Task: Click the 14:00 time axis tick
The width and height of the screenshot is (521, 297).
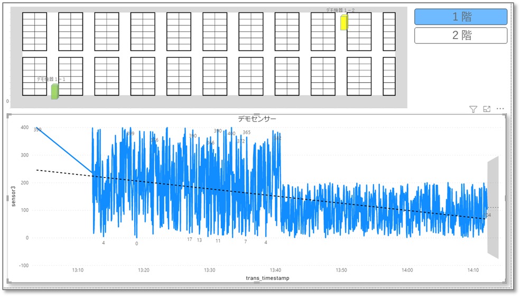Action: point(407,270)
